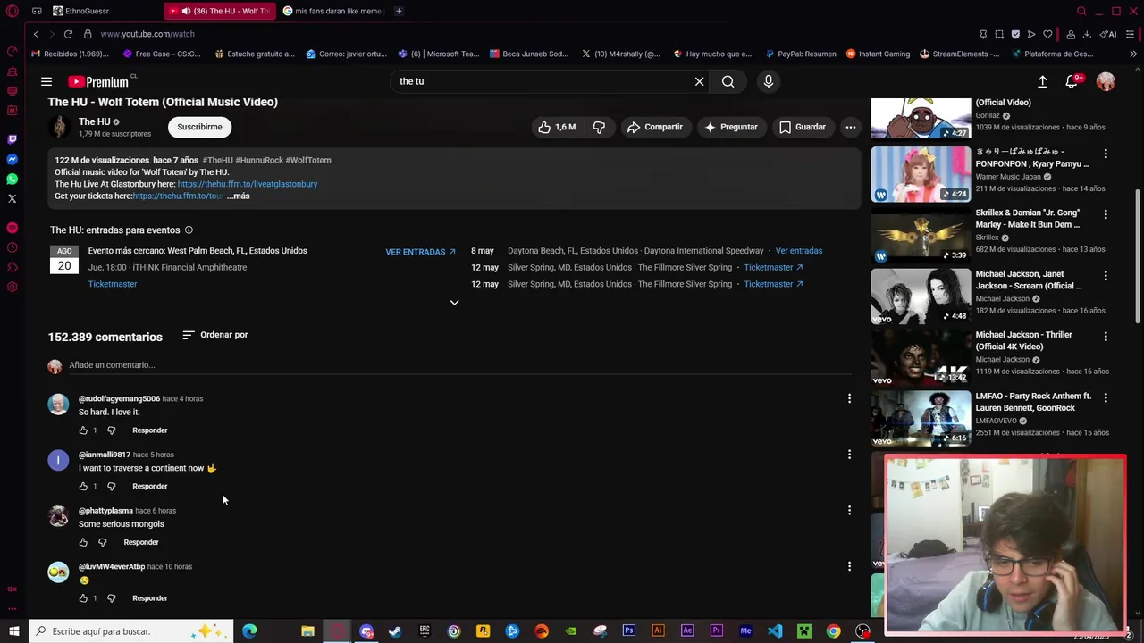Open Instant Gaming bookmark
This screenshot has width=1144, height=643.
point(878,54)
